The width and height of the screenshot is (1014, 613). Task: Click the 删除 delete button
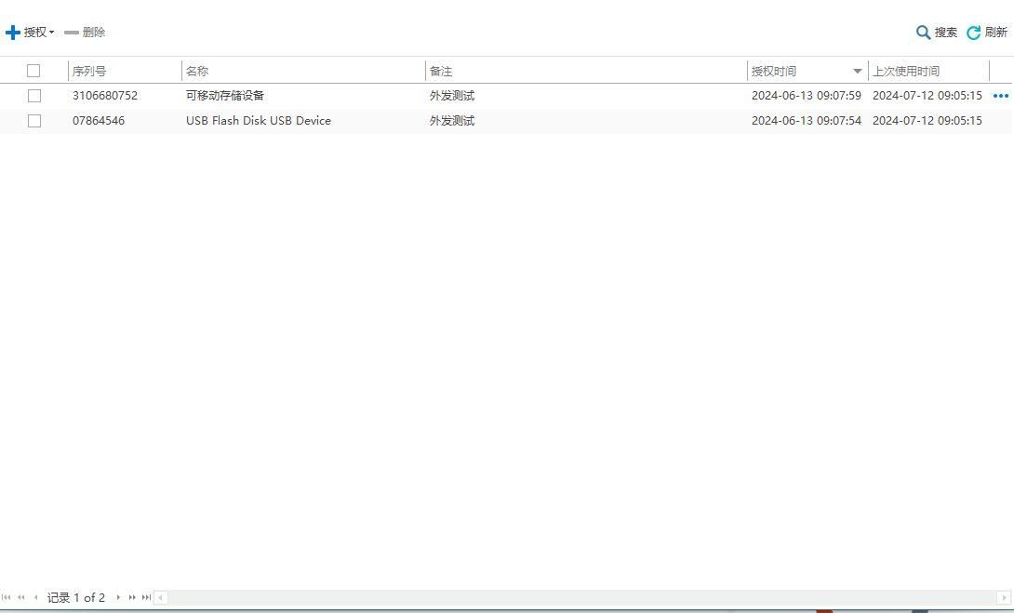(85, 32)
